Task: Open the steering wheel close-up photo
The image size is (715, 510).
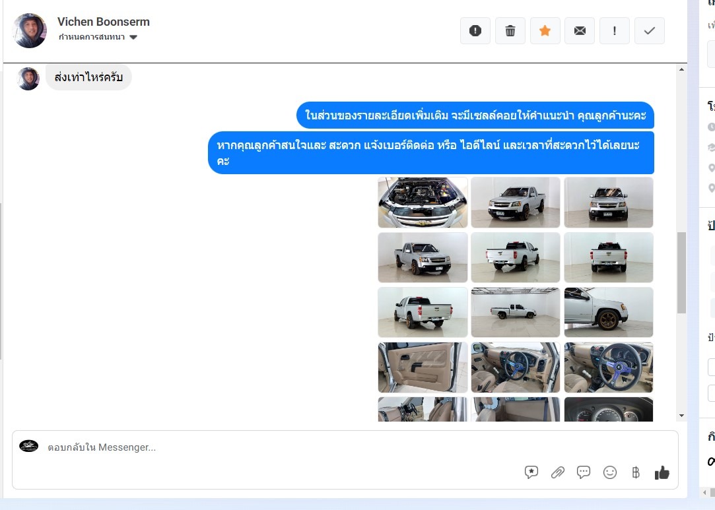Action: [608, 367]
